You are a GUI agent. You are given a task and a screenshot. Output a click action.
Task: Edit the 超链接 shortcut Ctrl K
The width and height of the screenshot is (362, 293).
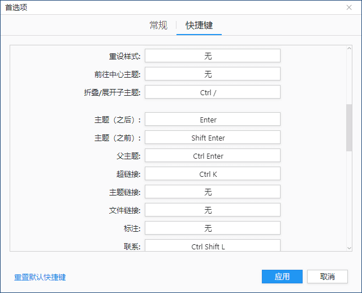pyautogui.click(x=213, y=173)
